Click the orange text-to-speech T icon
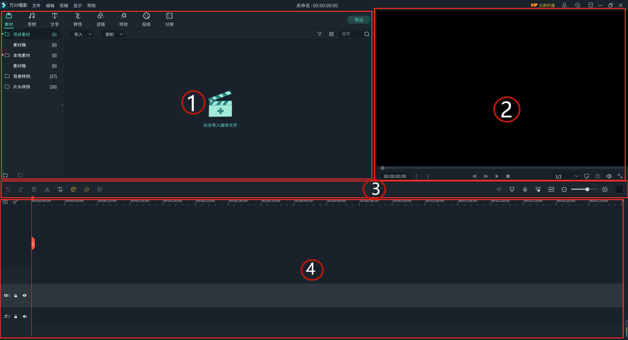 (x=87, y=189)
